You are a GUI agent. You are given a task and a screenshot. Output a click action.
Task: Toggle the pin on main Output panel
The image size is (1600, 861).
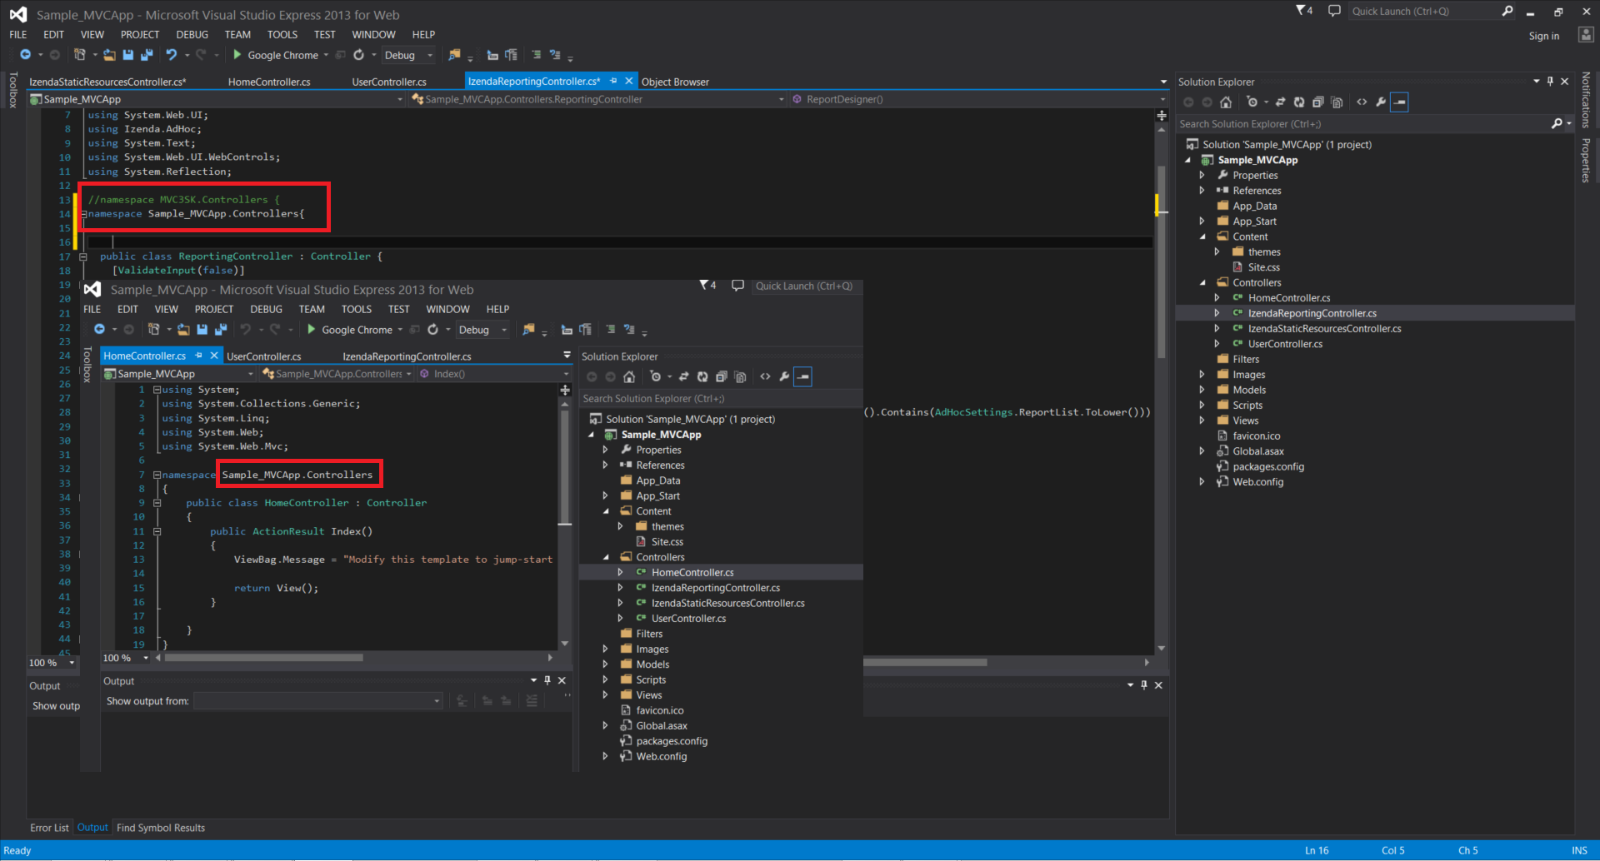coord(1144,685)
